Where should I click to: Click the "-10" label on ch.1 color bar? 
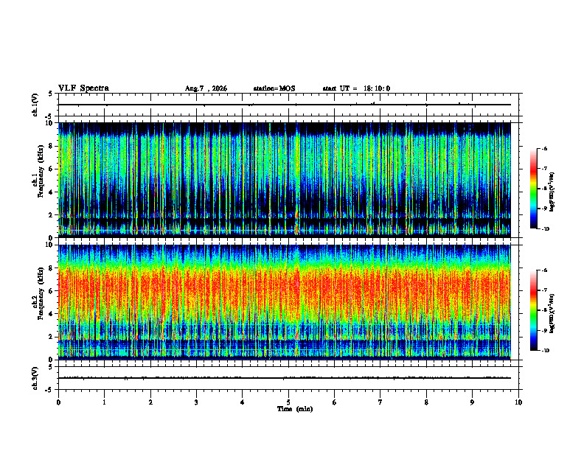pos(546,229)
